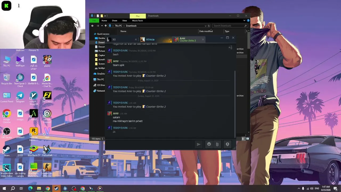Open Rockstar Games launcher desktop icon
The width and height of the screenshot is (341, 192).
[x=34, y=134]
